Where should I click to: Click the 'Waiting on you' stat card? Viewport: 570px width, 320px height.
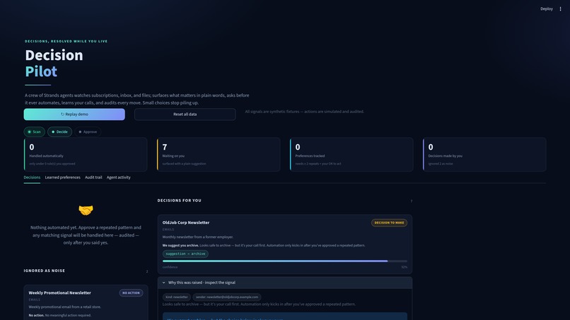[x=219, y=155]
